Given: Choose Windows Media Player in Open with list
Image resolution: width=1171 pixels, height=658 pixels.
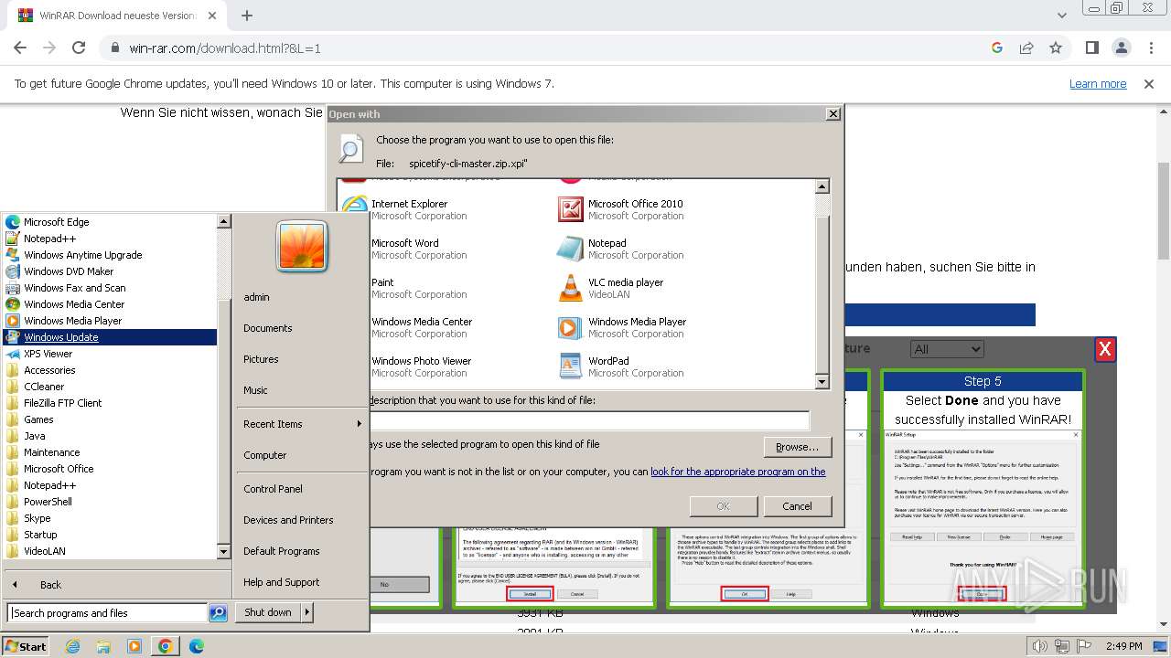Looking at the screenshot, I should click(x=623, y=328).
